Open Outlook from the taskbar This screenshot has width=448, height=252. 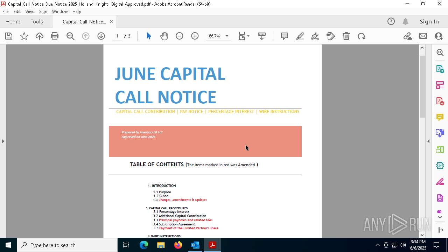195,245
